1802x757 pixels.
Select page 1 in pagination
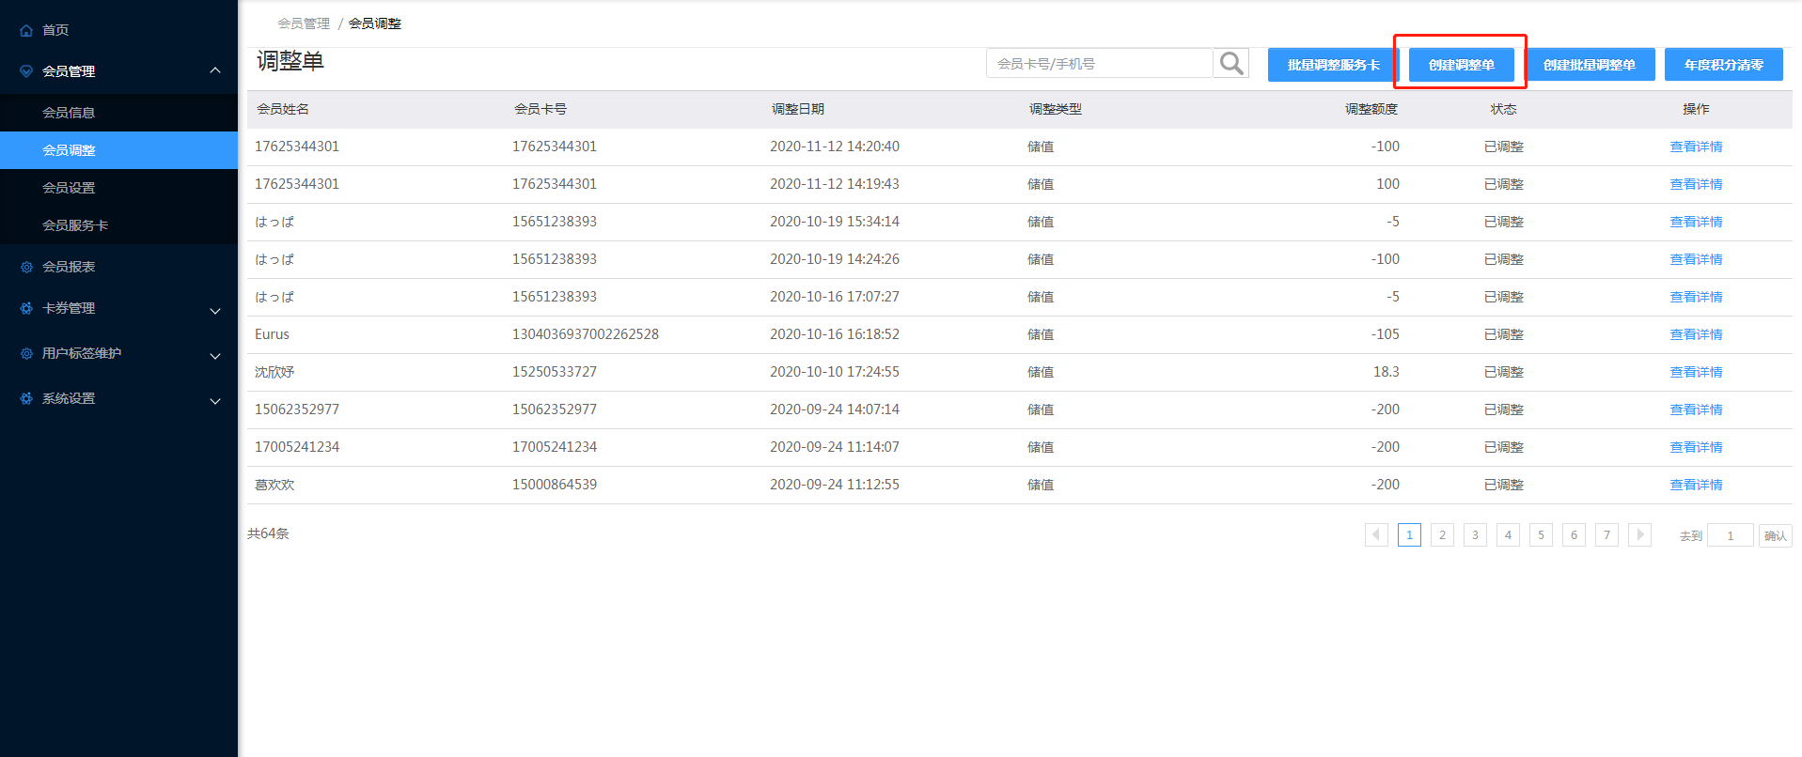coord(1409,534)
